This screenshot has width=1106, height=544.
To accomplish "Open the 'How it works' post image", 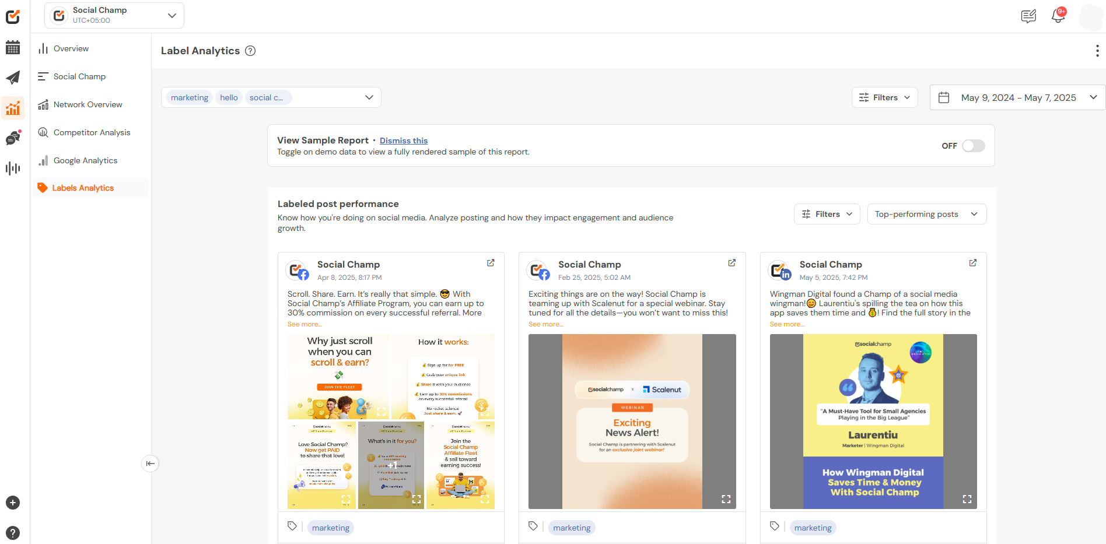I will [x=443, y=377].
